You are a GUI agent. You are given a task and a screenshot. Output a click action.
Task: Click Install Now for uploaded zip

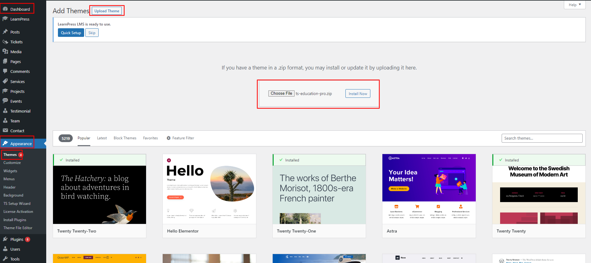(x=358, y=94)
